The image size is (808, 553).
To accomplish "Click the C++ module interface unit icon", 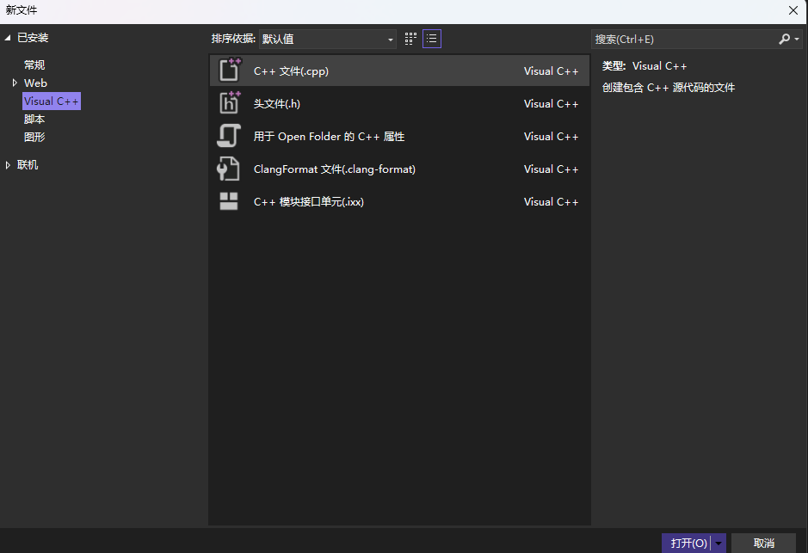I will (x=229, y=201).
